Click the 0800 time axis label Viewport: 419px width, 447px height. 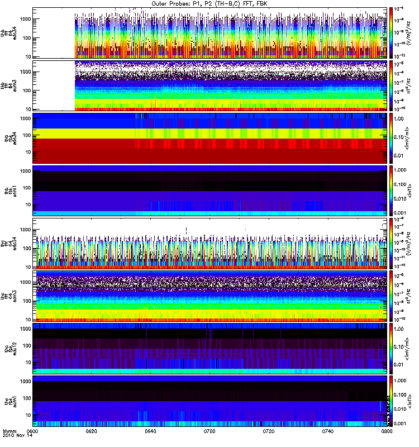pos(387,431)
